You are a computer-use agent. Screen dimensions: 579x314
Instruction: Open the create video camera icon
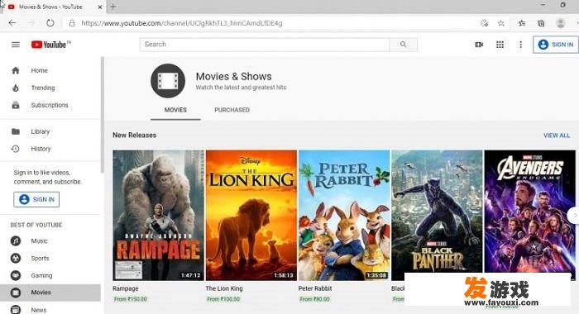click(x=479, y=45)
